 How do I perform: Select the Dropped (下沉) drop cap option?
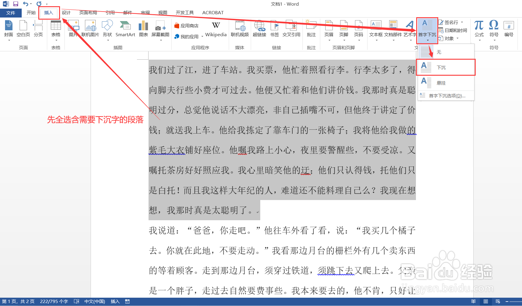(446, 67)
